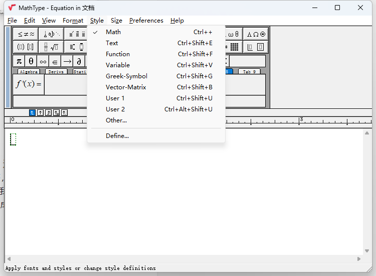Viewport: 376px width, 276px height.
Task: Insert the right arrow symbol
Action: point(67,61)
